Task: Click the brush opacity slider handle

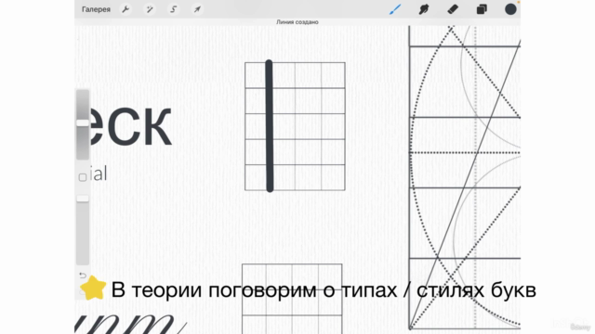Action: (x=83, y=199)
